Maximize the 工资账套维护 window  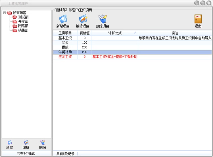click(x=203, y=3)
